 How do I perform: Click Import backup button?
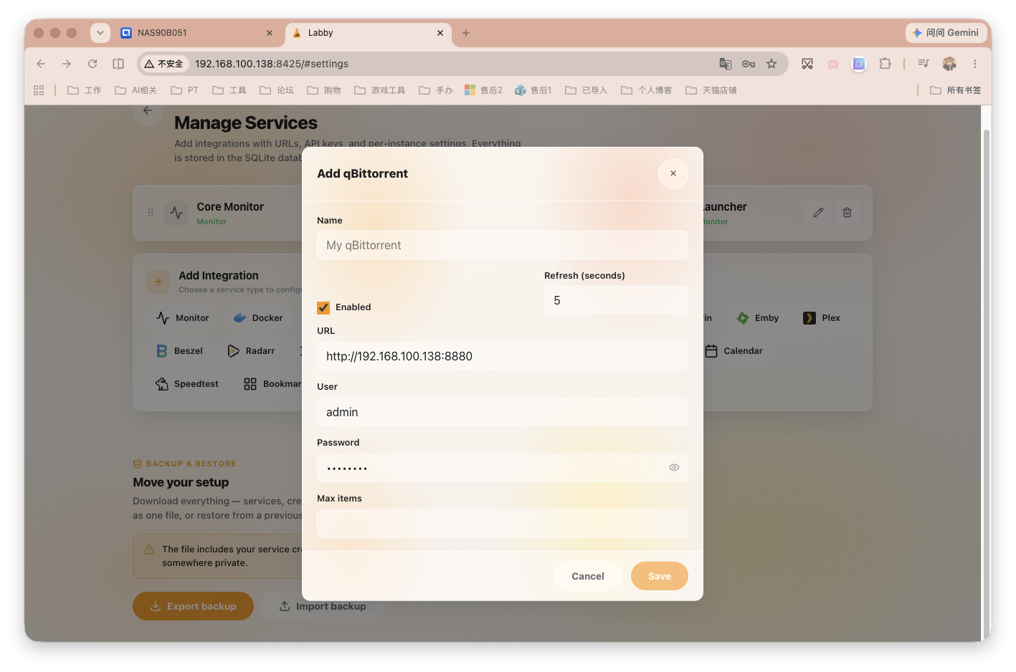[322, 606]
